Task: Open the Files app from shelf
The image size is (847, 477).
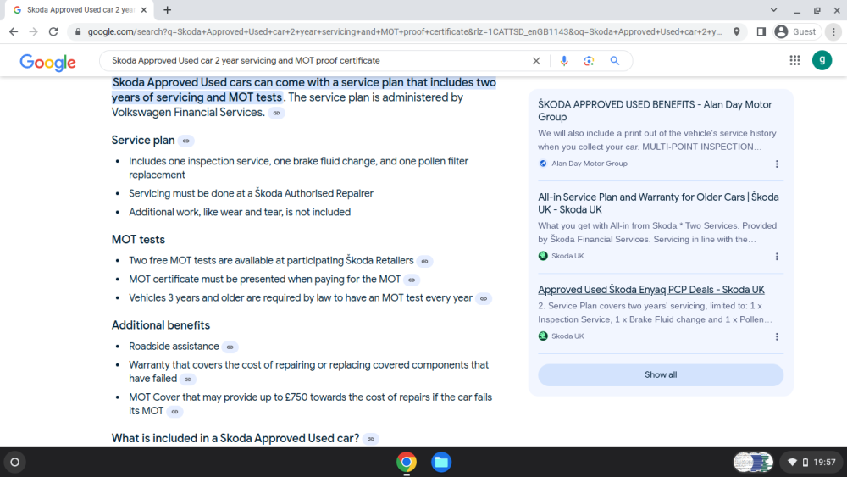Action: click(x=441, y=463)
